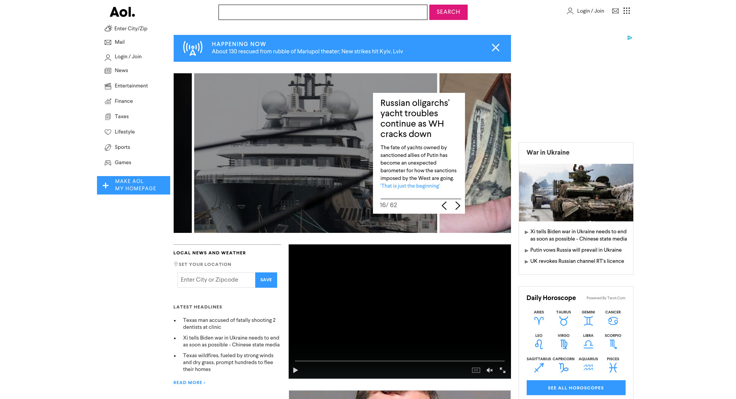Image resolution: width=736 pixels, height=399 pixels.
Task: Click the Sports football icon
Action: (108, 147)
